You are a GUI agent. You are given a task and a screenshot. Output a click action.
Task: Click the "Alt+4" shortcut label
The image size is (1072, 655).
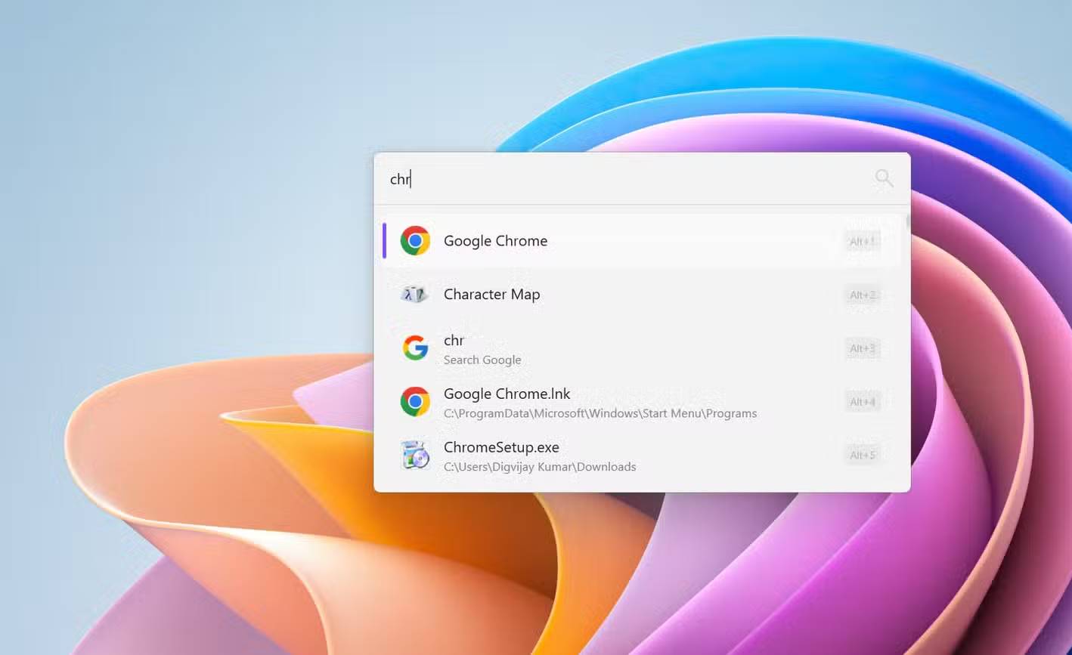click(863, 402)
